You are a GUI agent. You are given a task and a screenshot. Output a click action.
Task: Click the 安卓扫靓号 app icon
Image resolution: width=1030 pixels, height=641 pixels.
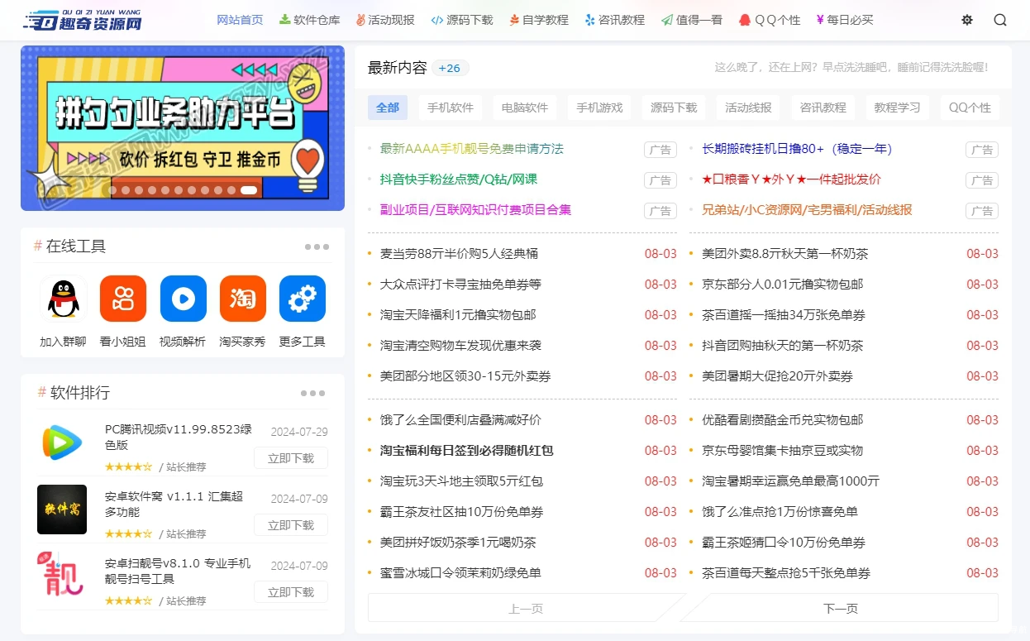coord(62,576)
